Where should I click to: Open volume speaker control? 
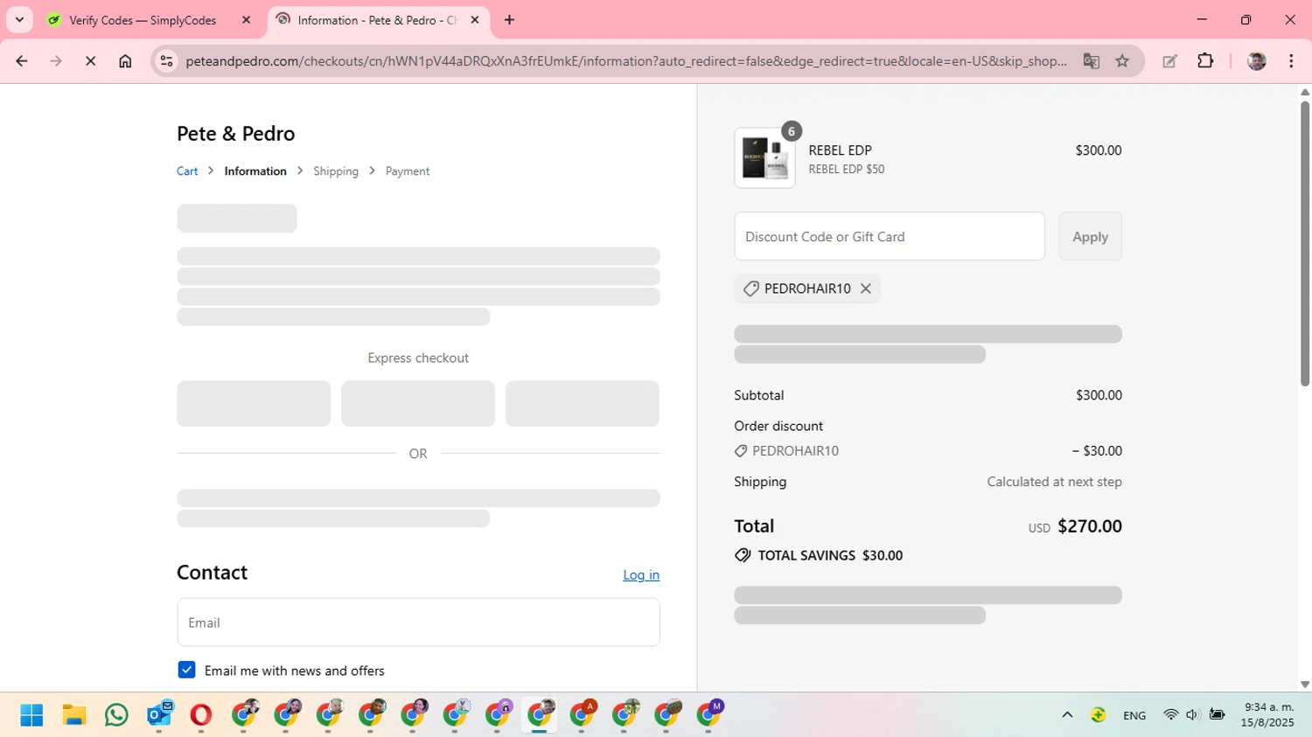[x=1192, y=715]
